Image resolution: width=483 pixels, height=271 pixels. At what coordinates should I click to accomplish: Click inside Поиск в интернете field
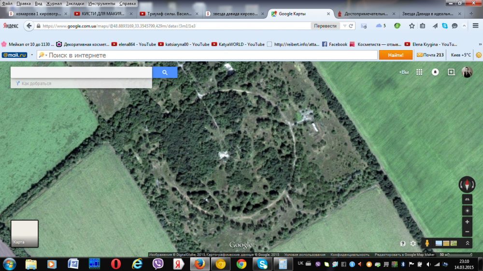click(207, 55)
